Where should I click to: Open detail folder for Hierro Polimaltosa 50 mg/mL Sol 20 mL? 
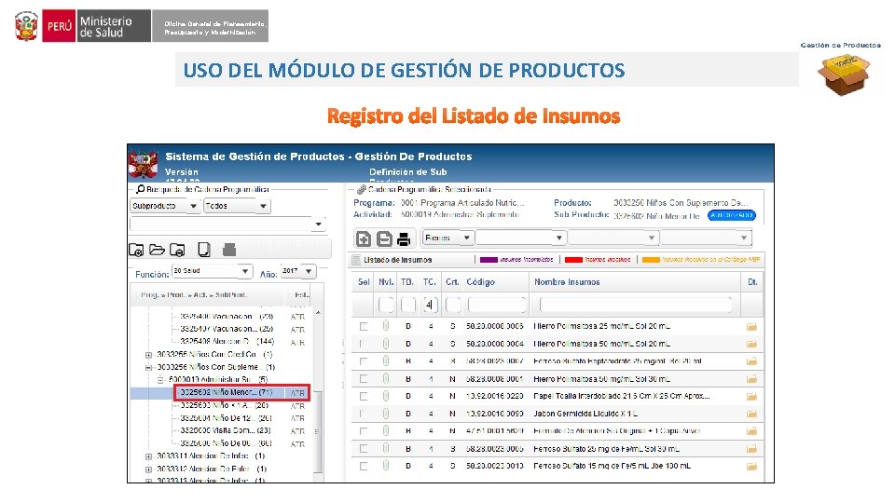(751, 344)
